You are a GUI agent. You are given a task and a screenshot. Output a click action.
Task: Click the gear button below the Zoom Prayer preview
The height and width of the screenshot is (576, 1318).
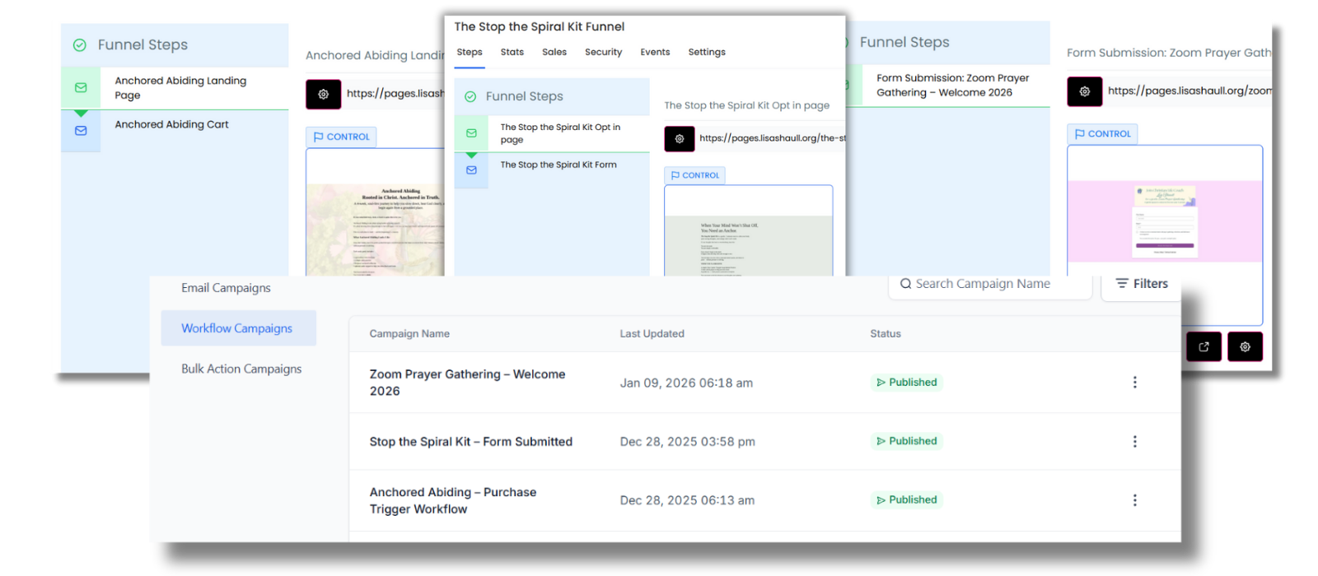pyautogui.click(x=1245, y=346)
